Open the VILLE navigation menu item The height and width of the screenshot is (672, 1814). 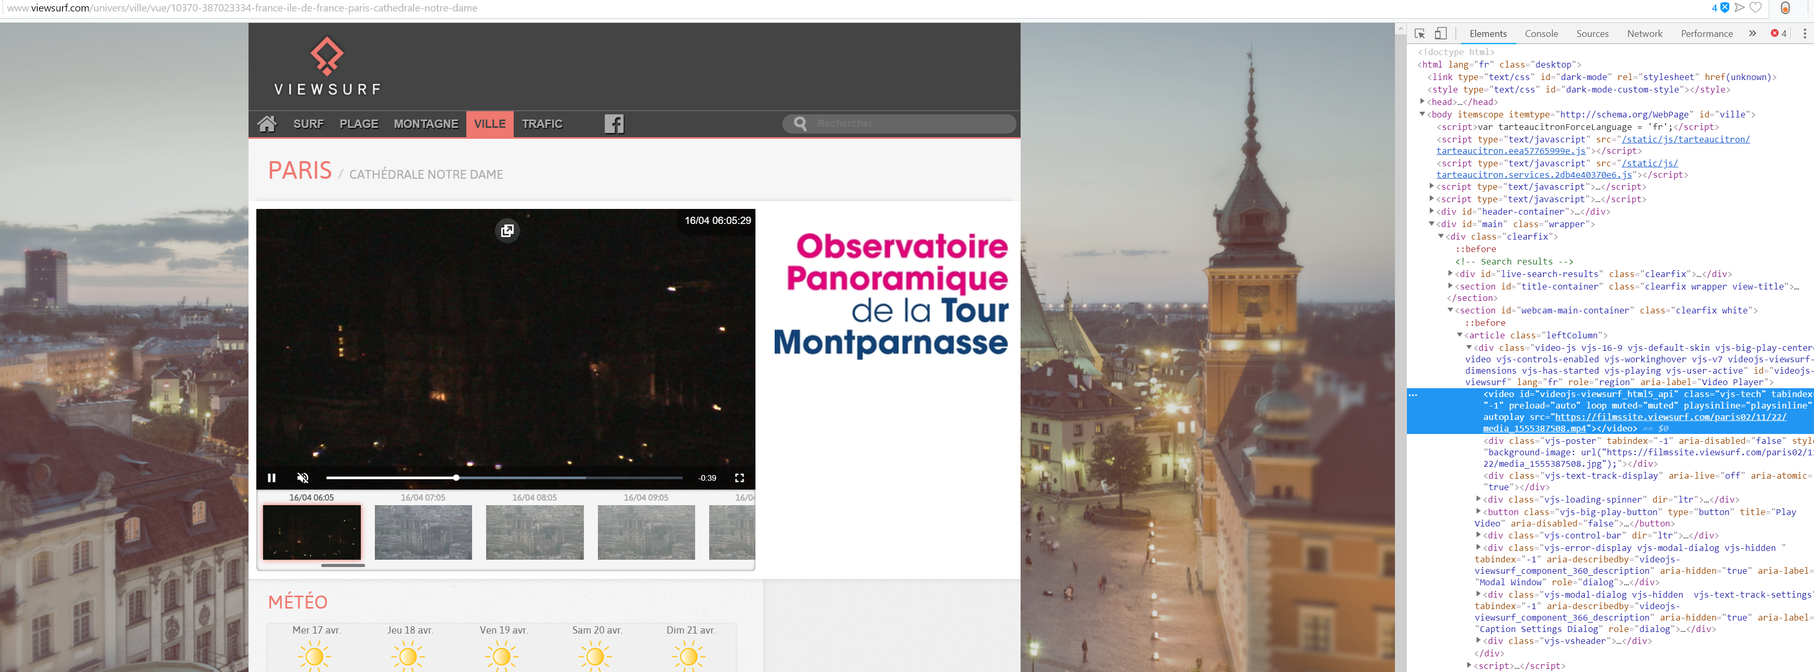click(489, 124)
